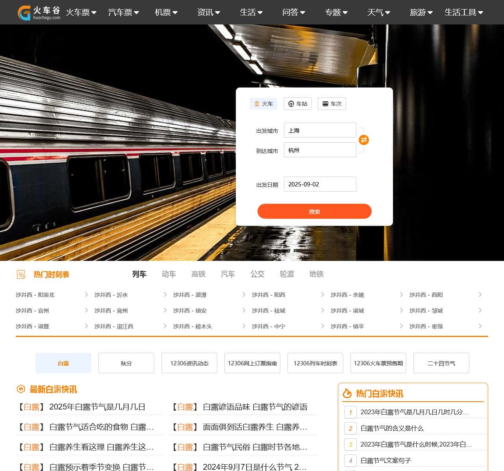Viewport: 504px width, 471px height.
Task: Click the arrow next to 沙井西 - 枣强
Action: tap(480, 326)
